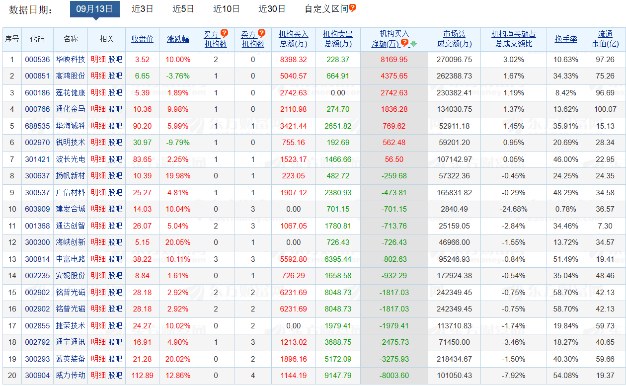This screenshot has width=626, height=386.
Task: Open stock code 002855
Action: point(38,325)
